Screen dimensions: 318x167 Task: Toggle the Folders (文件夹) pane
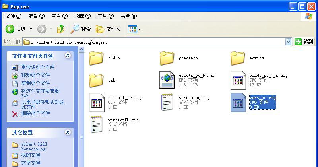pos(108,29)
